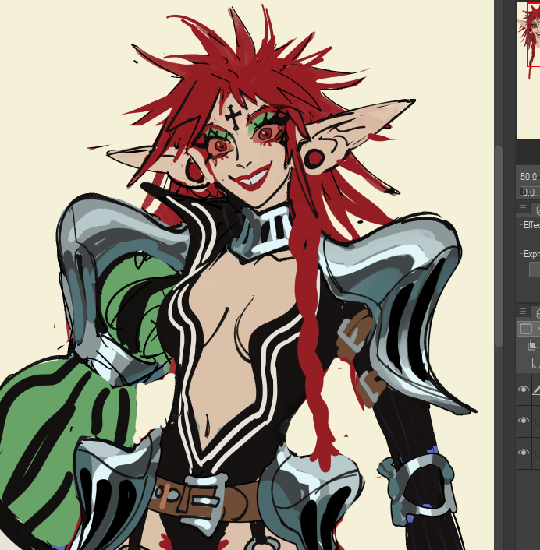This screenshot has height=550, width=540.
Task: Click the canvas vertical scrollbar thumb
Action: (x=499, y=247)
